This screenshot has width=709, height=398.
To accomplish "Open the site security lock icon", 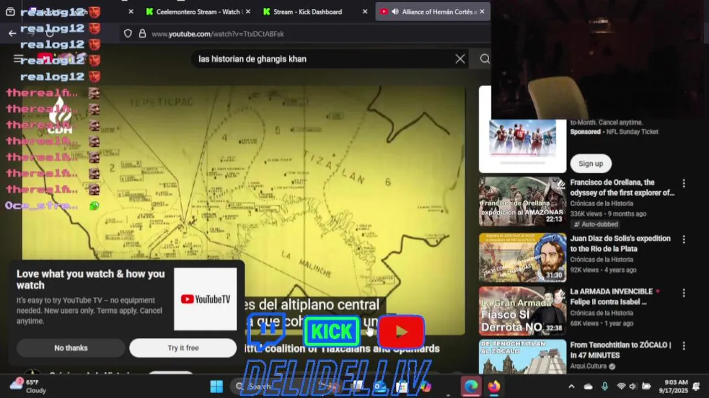I will click(142, 34).
